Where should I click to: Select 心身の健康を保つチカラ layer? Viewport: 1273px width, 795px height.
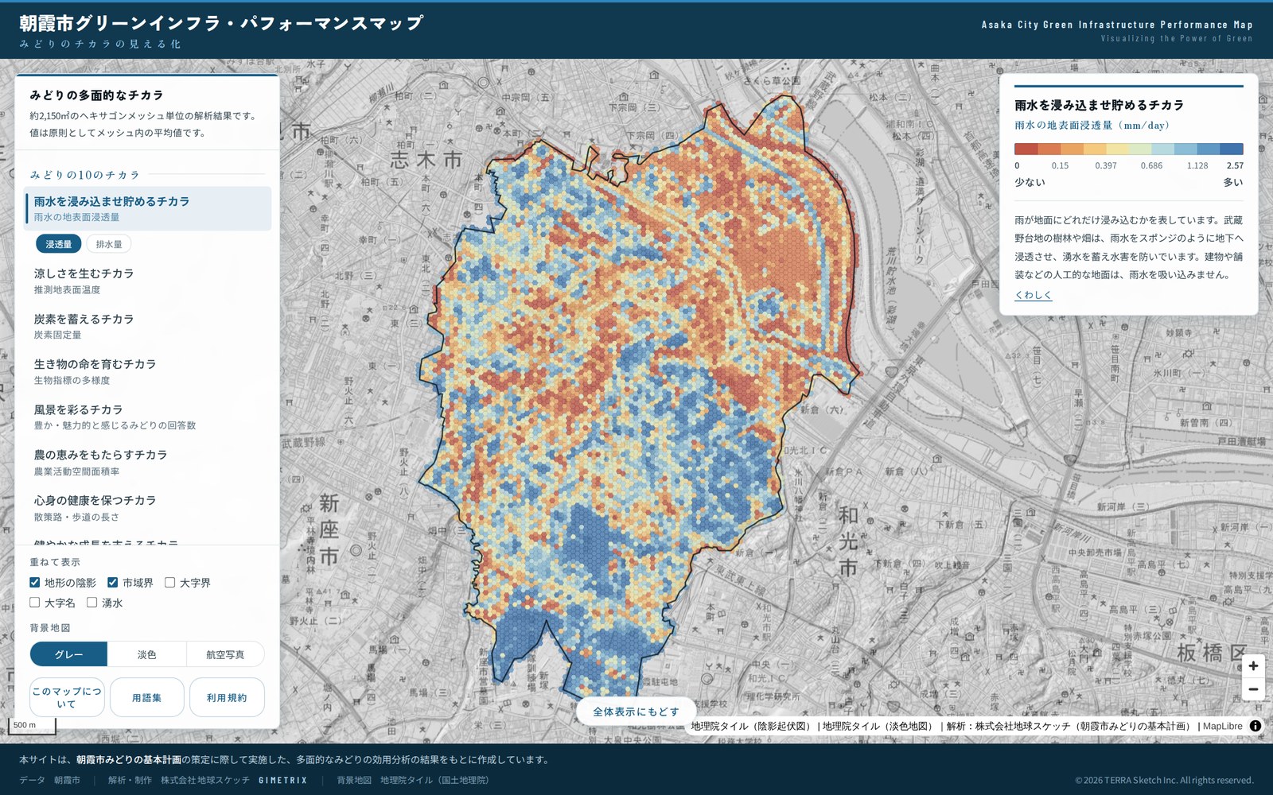click(x=148, y=507)
